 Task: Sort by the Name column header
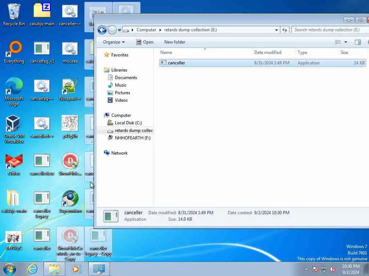pos(205,52)
